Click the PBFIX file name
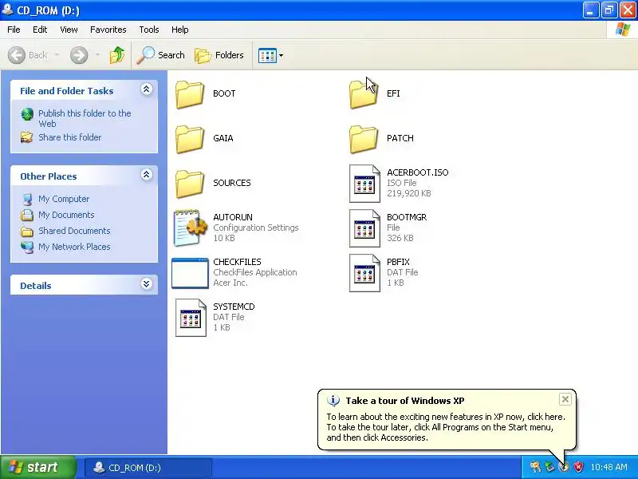 tap(398, 262)
